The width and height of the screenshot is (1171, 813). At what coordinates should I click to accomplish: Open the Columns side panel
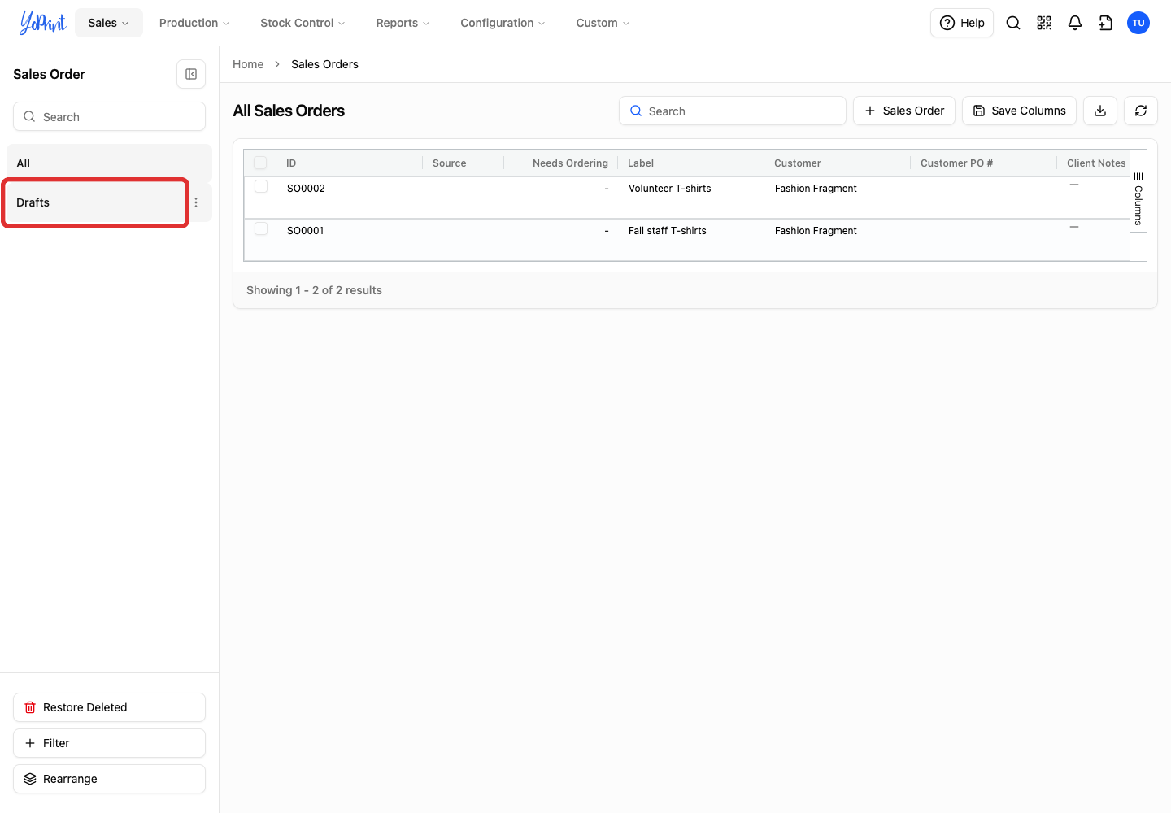point(1138,198)
